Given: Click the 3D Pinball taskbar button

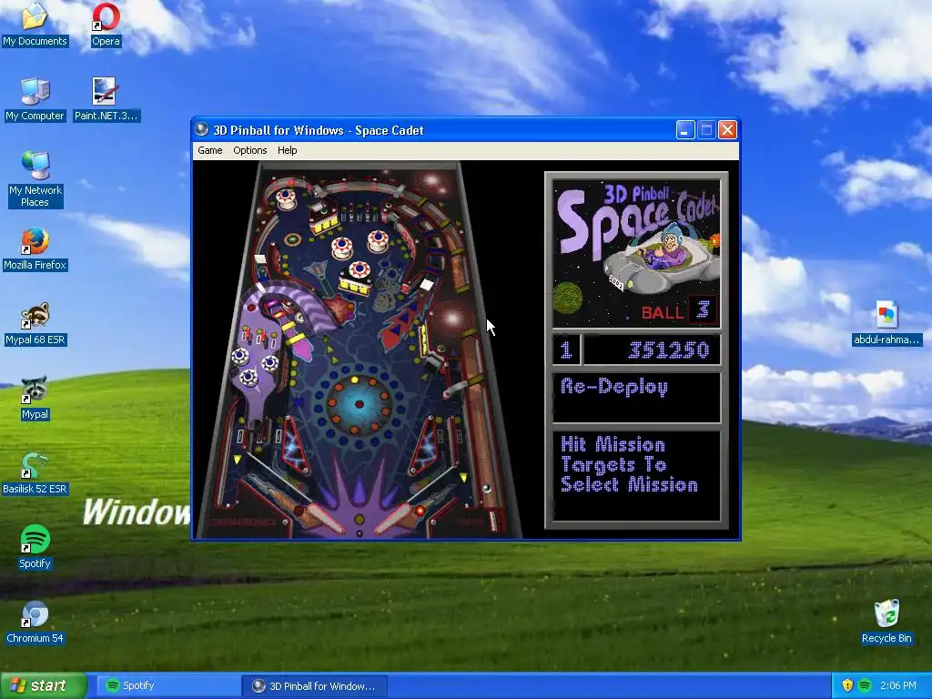Looking at the screenshot, I should [315, 685].
